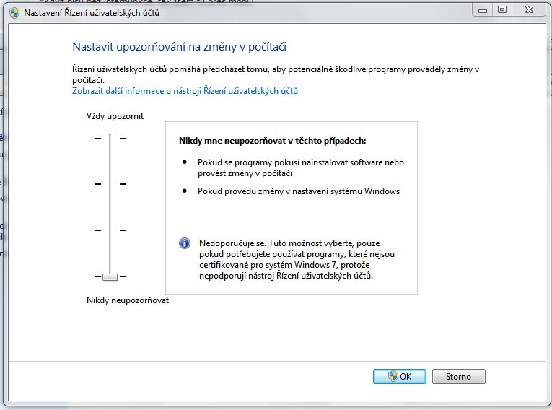The height and width of the screenshot is (410, 552).
Task: Set slider to second notch from top
Action: click(x=110, y=184)
